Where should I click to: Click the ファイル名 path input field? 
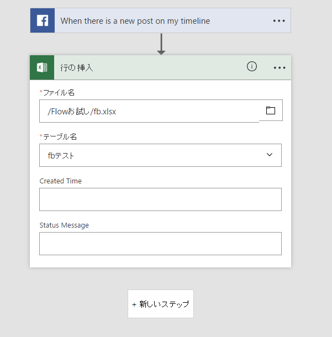(149, 111)
